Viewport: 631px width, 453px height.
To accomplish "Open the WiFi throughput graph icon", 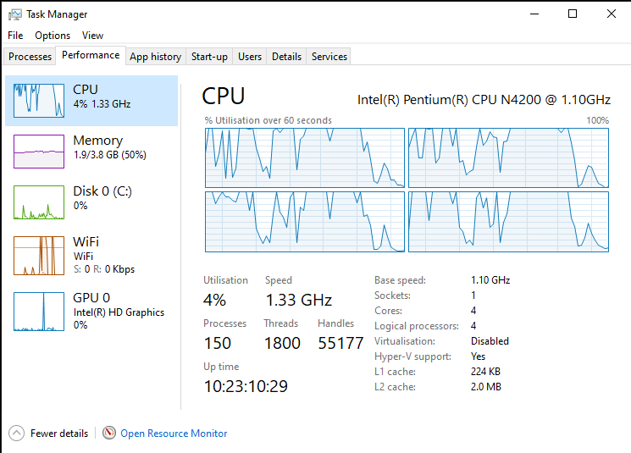I will tap(39, 256).
